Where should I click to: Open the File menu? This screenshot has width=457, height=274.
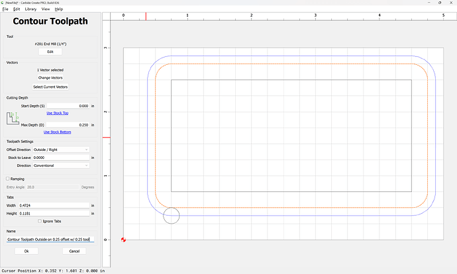5,9
